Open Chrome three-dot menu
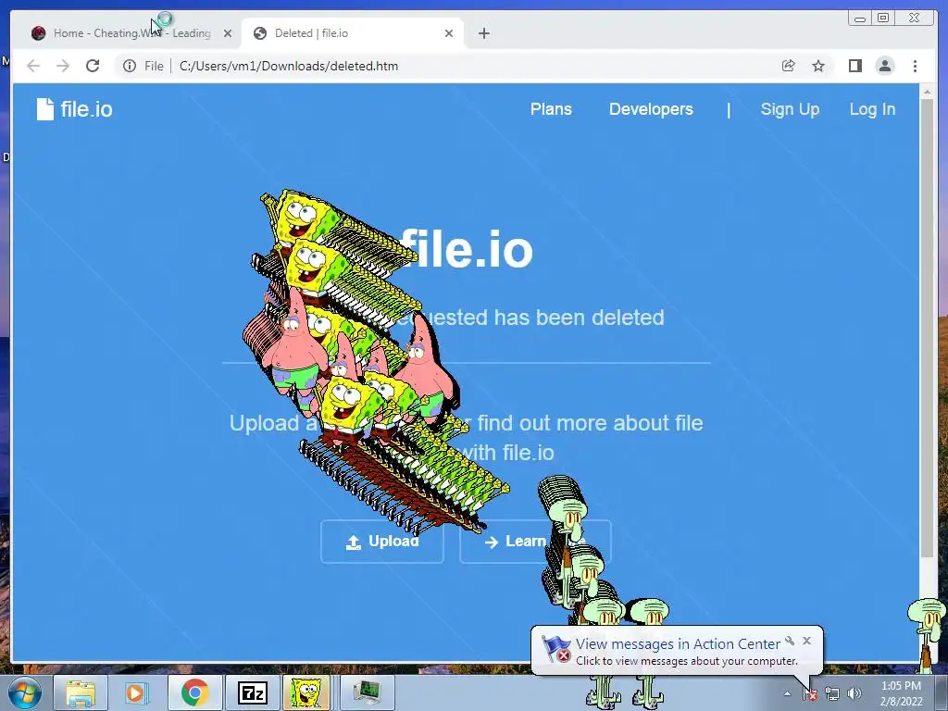Screen dimensions: 948x711 tap(915, 66)
